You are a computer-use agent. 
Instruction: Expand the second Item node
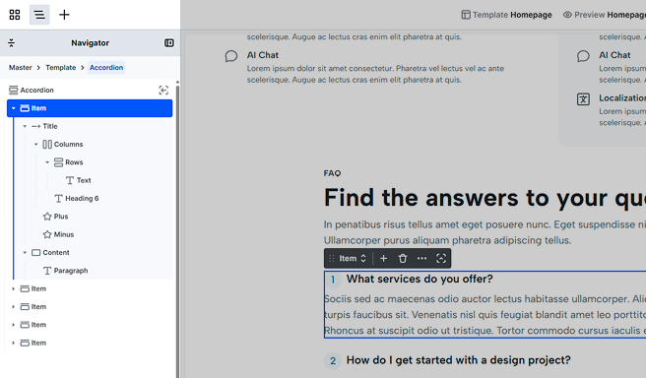click(14, 289)
